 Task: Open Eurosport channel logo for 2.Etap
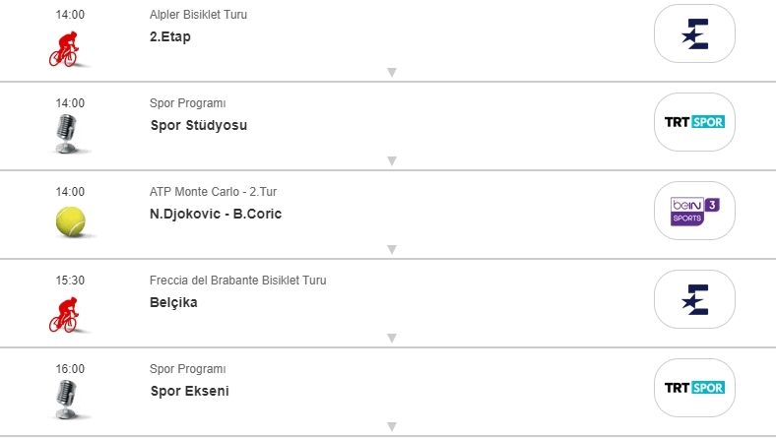tap(694, 33)
